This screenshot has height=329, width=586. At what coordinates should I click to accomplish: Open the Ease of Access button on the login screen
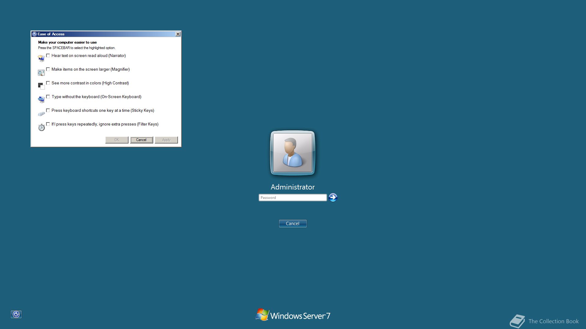[x=16, y=314]
